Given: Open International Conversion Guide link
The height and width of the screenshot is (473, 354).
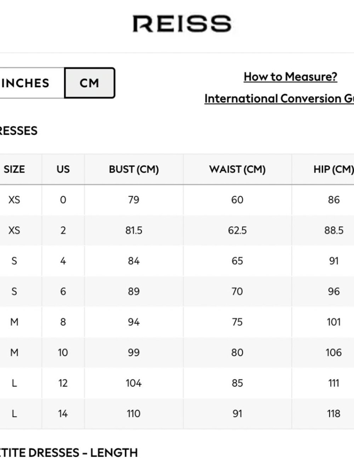Looking at the screenshot, I should [x=279, y=98].
